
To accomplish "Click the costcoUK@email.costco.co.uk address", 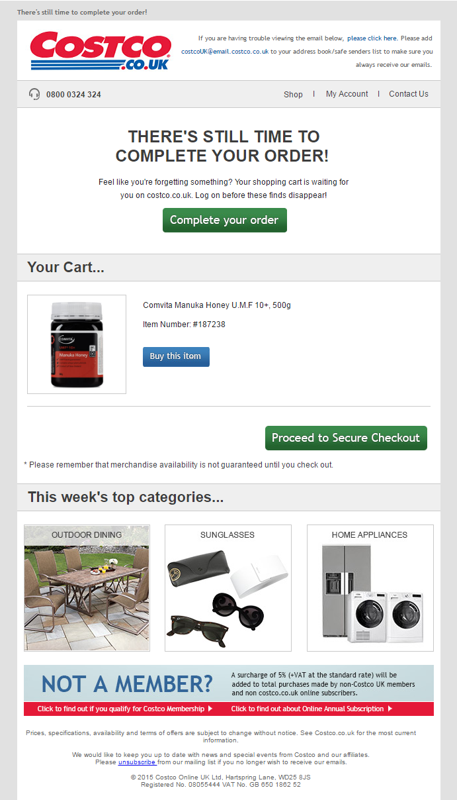I will pos(225,51).
